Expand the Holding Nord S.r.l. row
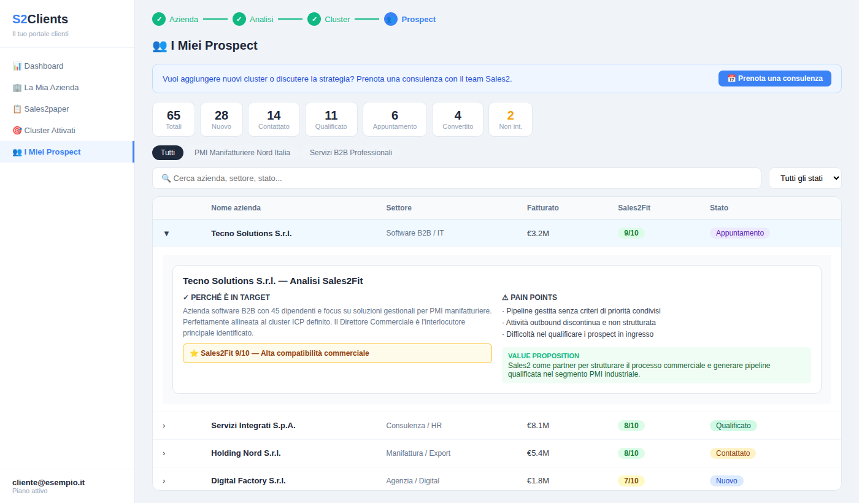 tap(164, 453)
